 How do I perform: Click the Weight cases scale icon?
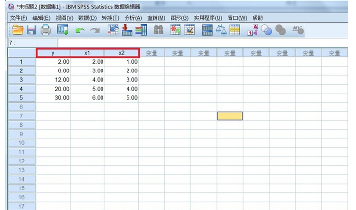click(221, 30)
